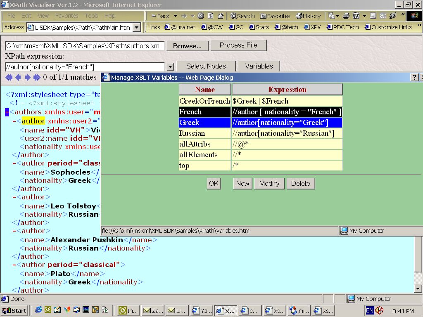
Task: Go to next match with right arrow
Action: (28, 78)
